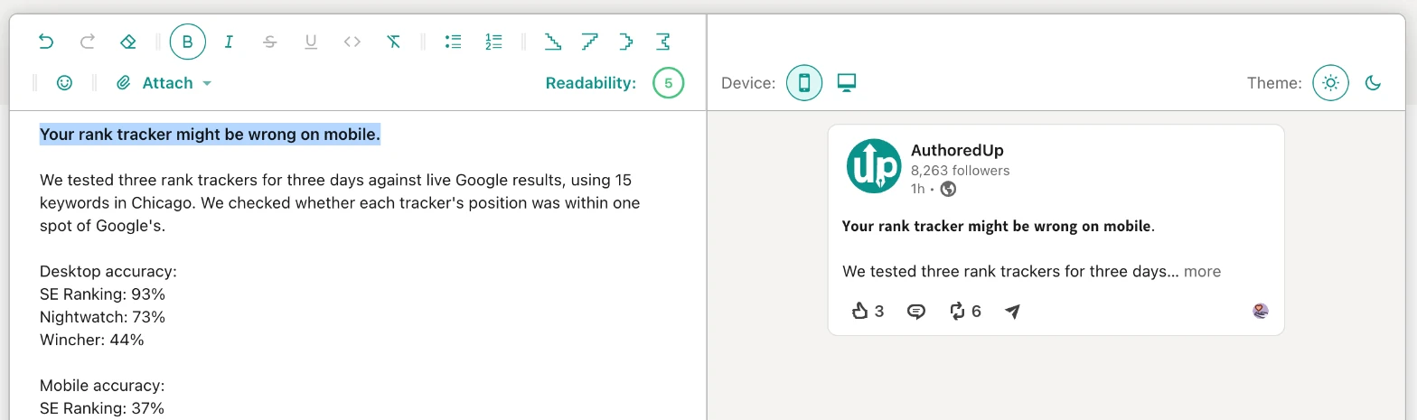This screenshot has width=1417, height=420.
Task: Toggle underline formatting
Action: 311,42
